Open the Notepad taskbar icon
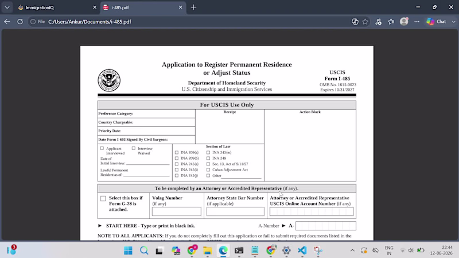The width and height of the screenshot is (459, 258). pos(255,251)
